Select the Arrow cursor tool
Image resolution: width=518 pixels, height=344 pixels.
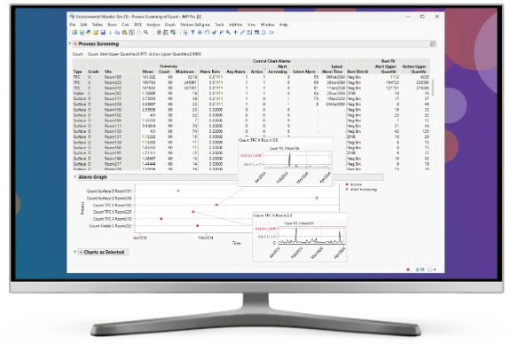185,32
